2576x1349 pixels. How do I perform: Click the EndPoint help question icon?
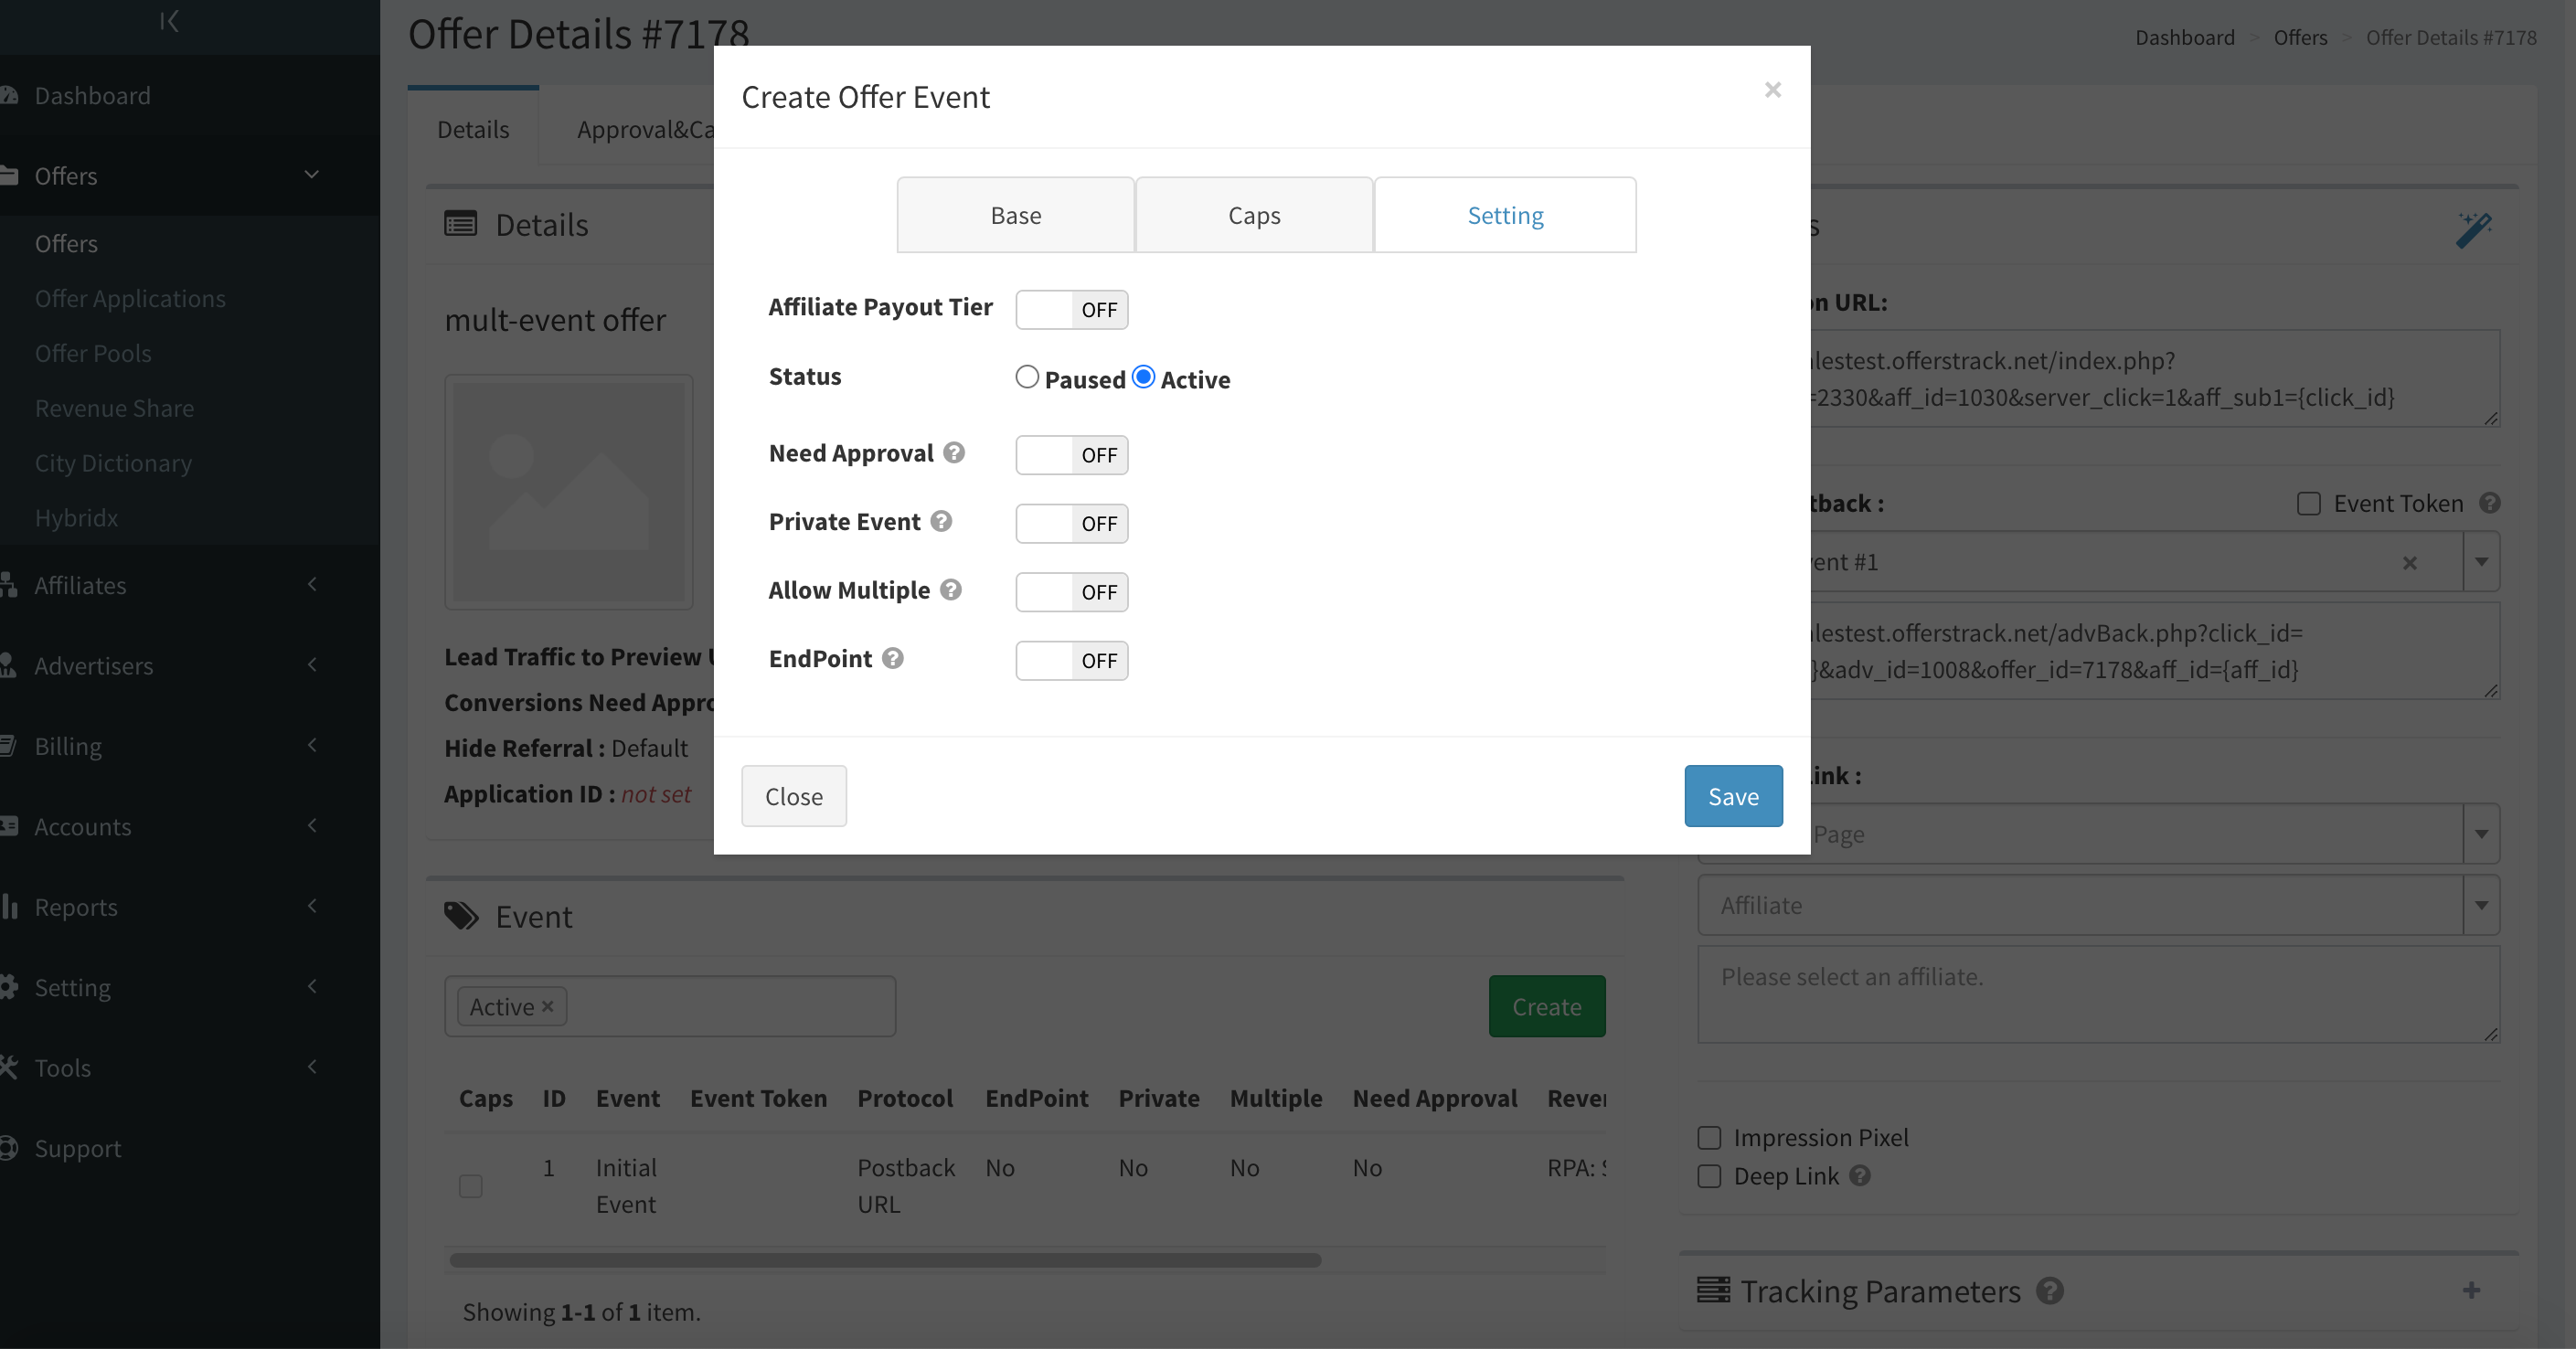coord(893,658)
